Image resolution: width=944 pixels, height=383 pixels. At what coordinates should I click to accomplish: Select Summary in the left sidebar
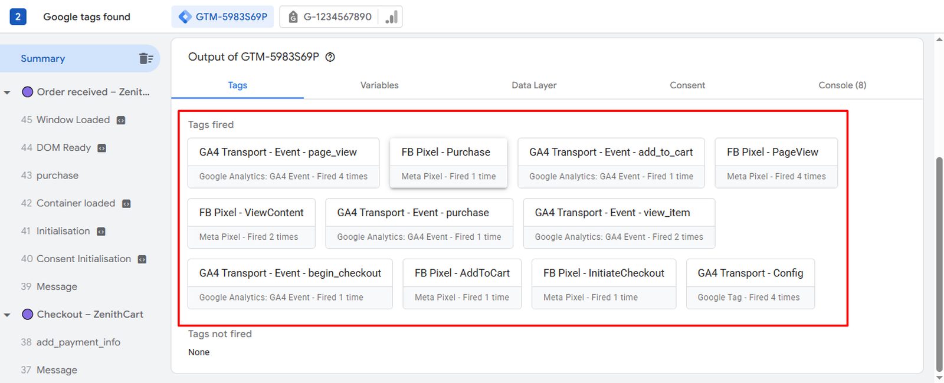click(80, 58)
